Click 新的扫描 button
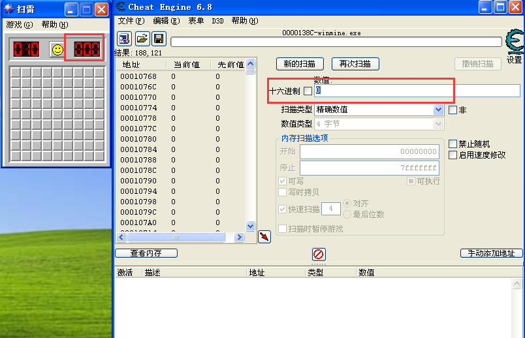This screenshot has width=525, height=338. pos(300,64)
